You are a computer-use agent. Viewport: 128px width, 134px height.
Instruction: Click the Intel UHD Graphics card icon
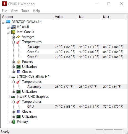tap(13, 97)
